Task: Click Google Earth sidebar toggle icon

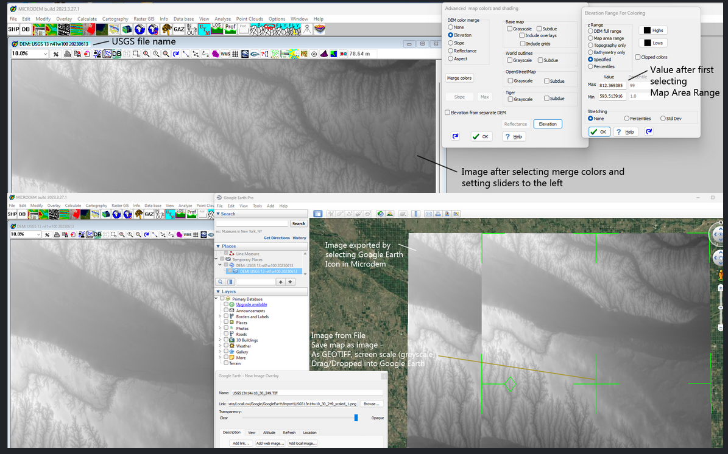Action: pos(317,214)
